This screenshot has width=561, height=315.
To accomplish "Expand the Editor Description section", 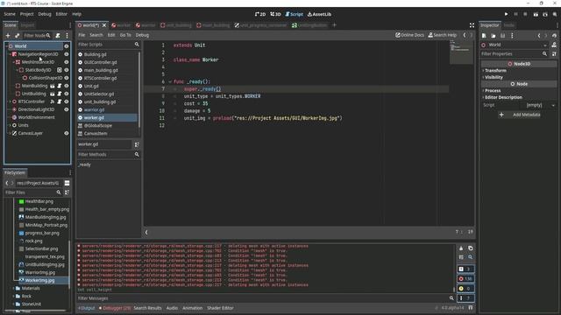I will coord(502,97).
